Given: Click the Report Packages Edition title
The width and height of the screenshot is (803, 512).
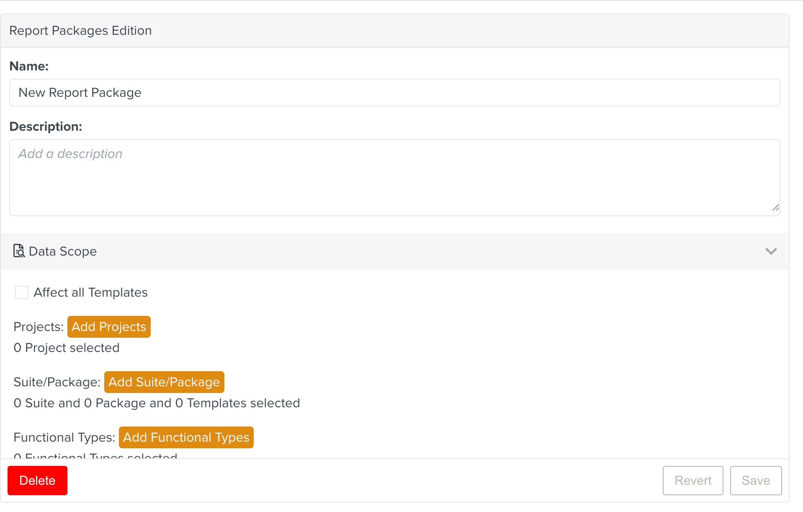Looking at the screenshot, I should [80, 31].
